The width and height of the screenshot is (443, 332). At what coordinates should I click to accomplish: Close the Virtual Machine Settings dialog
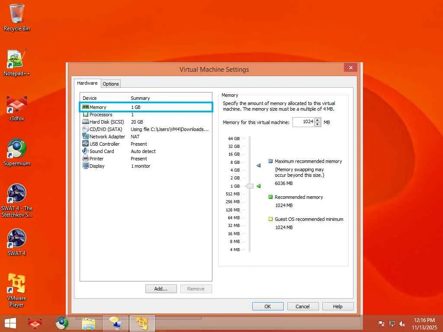click(350, 68)
